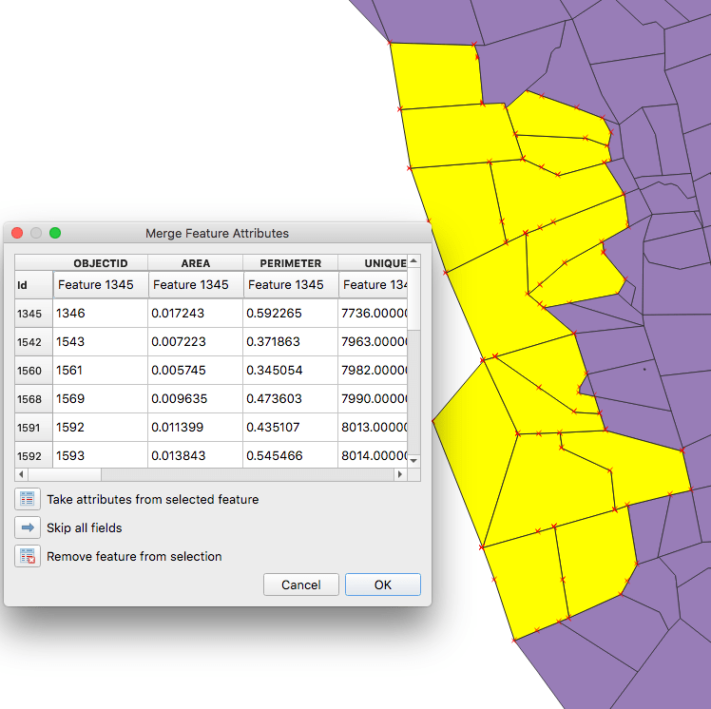This screenshot has height=709, width=711.
Task: Select row header 1345
Action: 33,314
